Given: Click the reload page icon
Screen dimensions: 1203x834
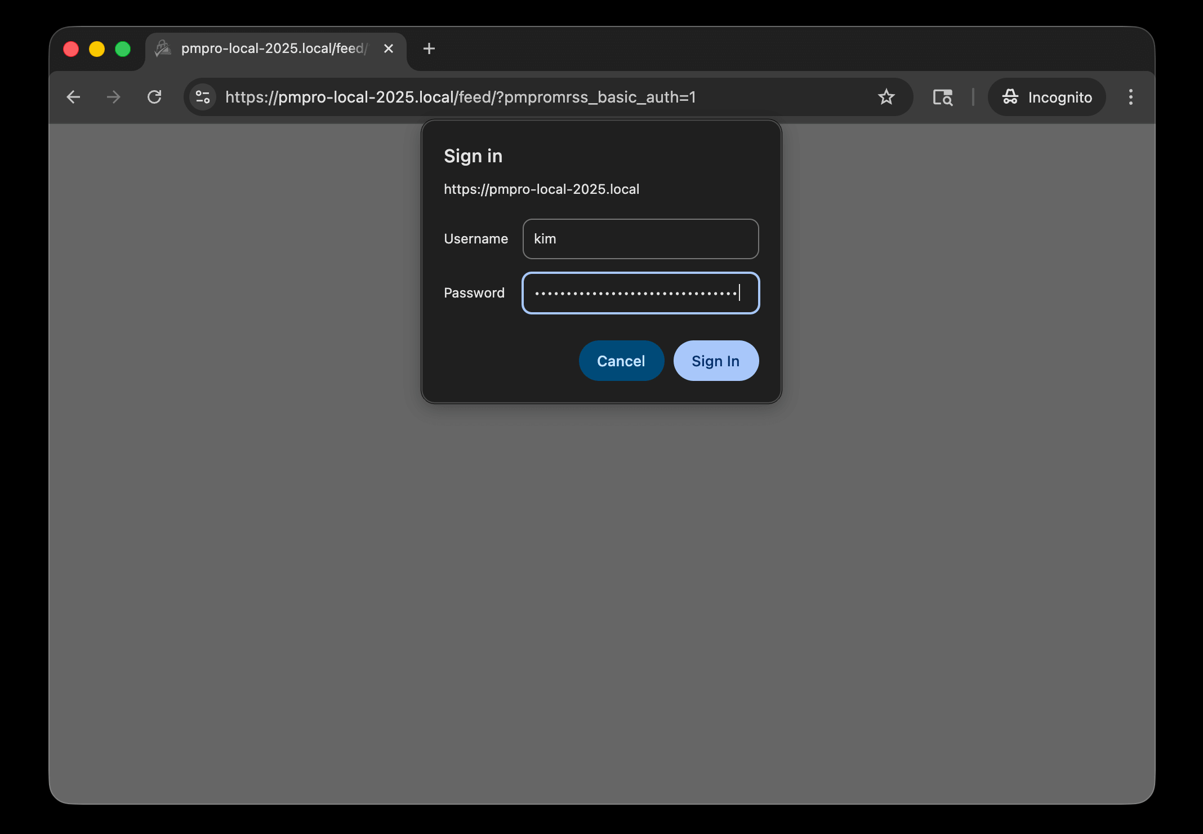Looking at the screenshot, I should point(155,97).
